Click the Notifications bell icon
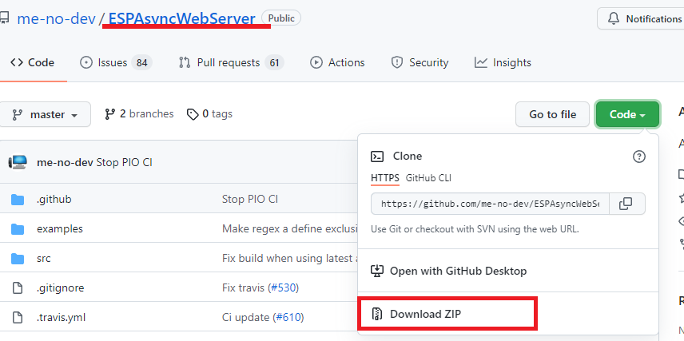 tap(614, 18)
